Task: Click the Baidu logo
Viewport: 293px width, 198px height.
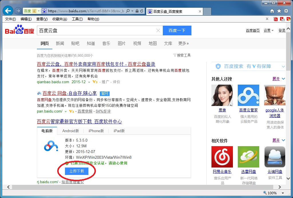Action: [x=20, y=30]
